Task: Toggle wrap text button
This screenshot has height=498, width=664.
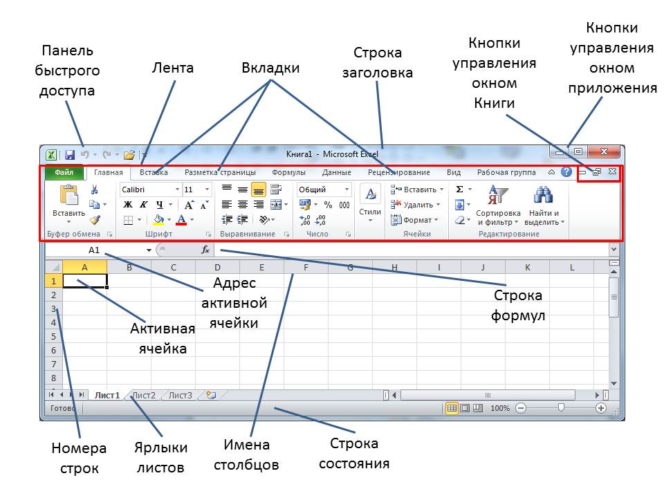Action: click(275, 190)
